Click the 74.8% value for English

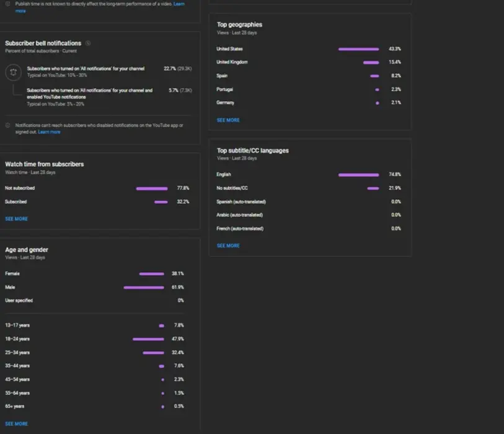pos(395,174)
